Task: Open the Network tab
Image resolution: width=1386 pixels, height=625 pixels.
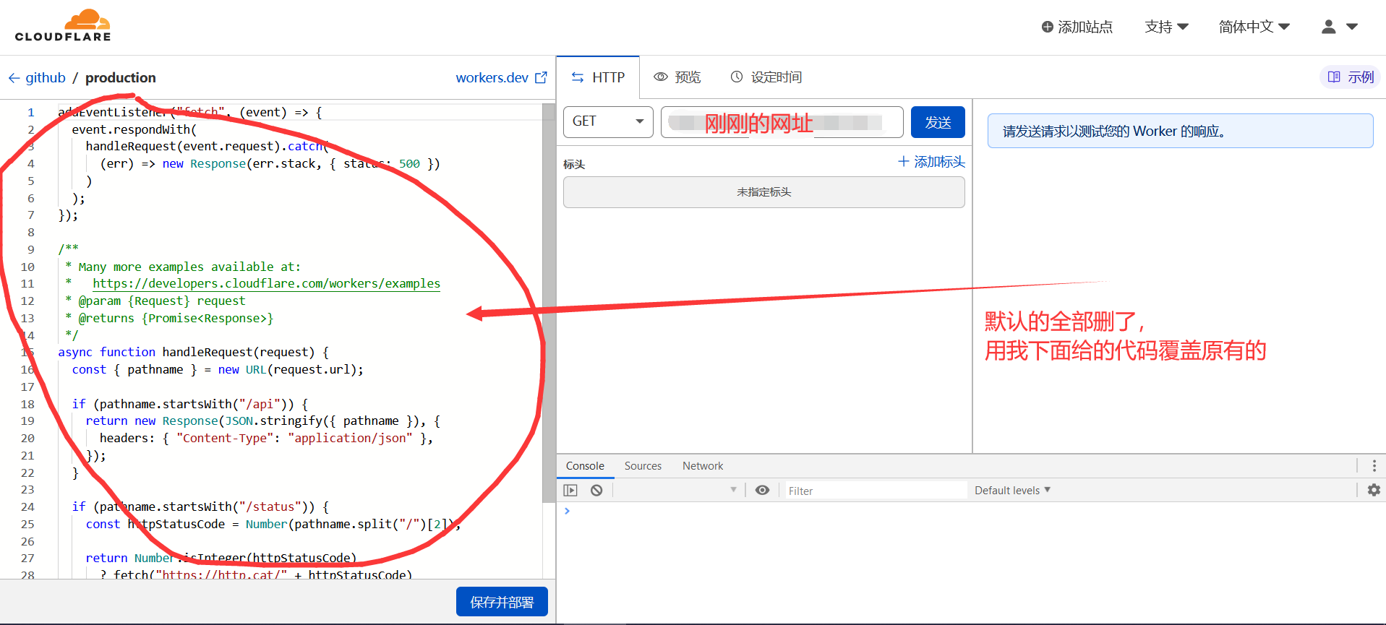Action: coord(702,466)
